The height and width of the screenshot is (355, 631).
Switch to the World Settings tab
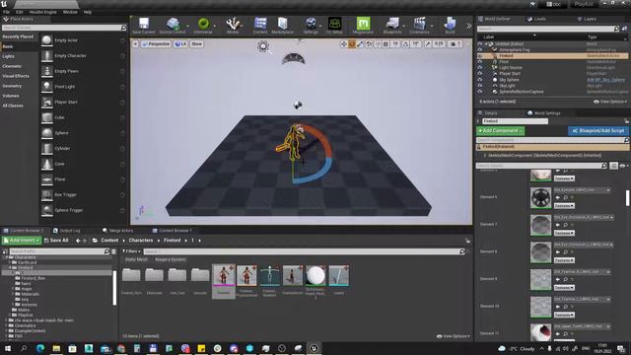(x=543, y=113)
